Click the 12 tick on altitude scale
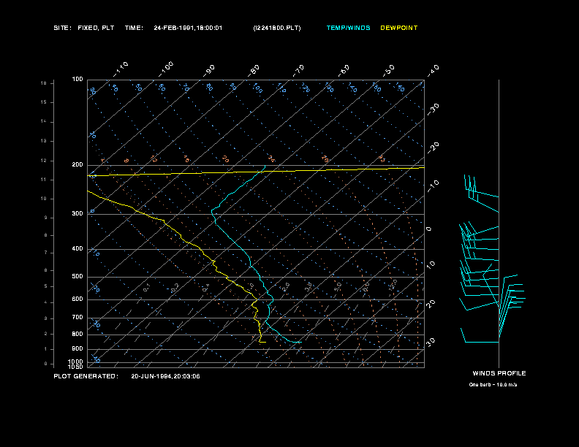The width and height of the screenshot is (579, 447). point(44,161)
